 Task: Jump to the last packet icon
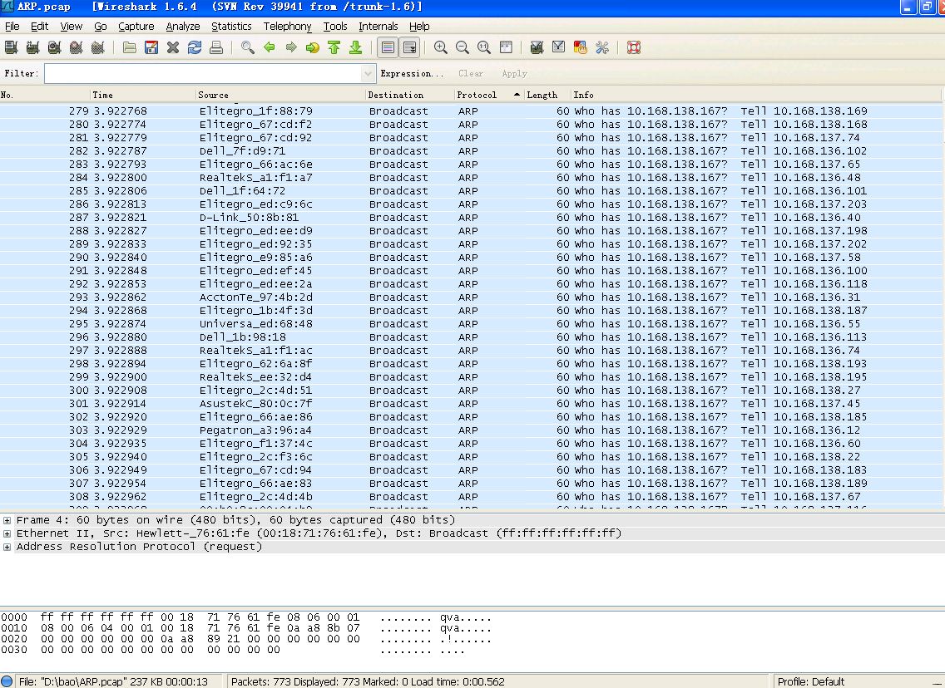(x=355, y=47)
